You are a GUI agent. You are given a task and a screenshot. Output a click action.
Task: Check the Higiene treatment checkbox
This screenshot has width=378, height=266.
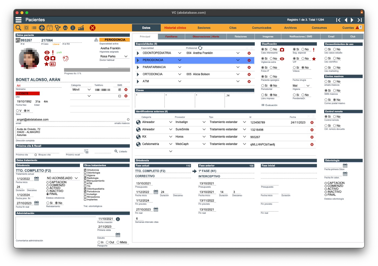[85, 175]
